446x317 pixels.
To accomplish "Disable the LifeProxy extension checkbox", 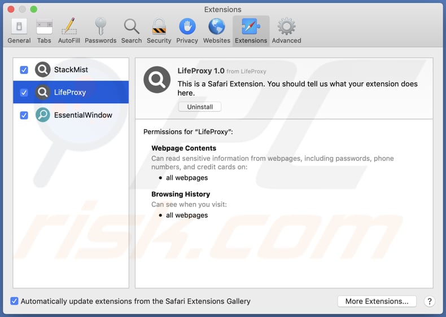I will click(x=24, y=93).
